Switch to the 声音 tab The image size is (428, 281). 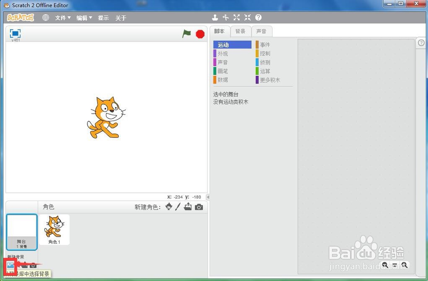262,31
